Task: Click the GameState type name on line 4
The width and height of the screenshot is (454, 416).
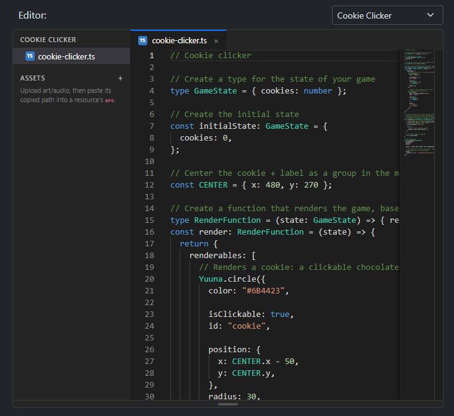Action: tap(215, 91)
